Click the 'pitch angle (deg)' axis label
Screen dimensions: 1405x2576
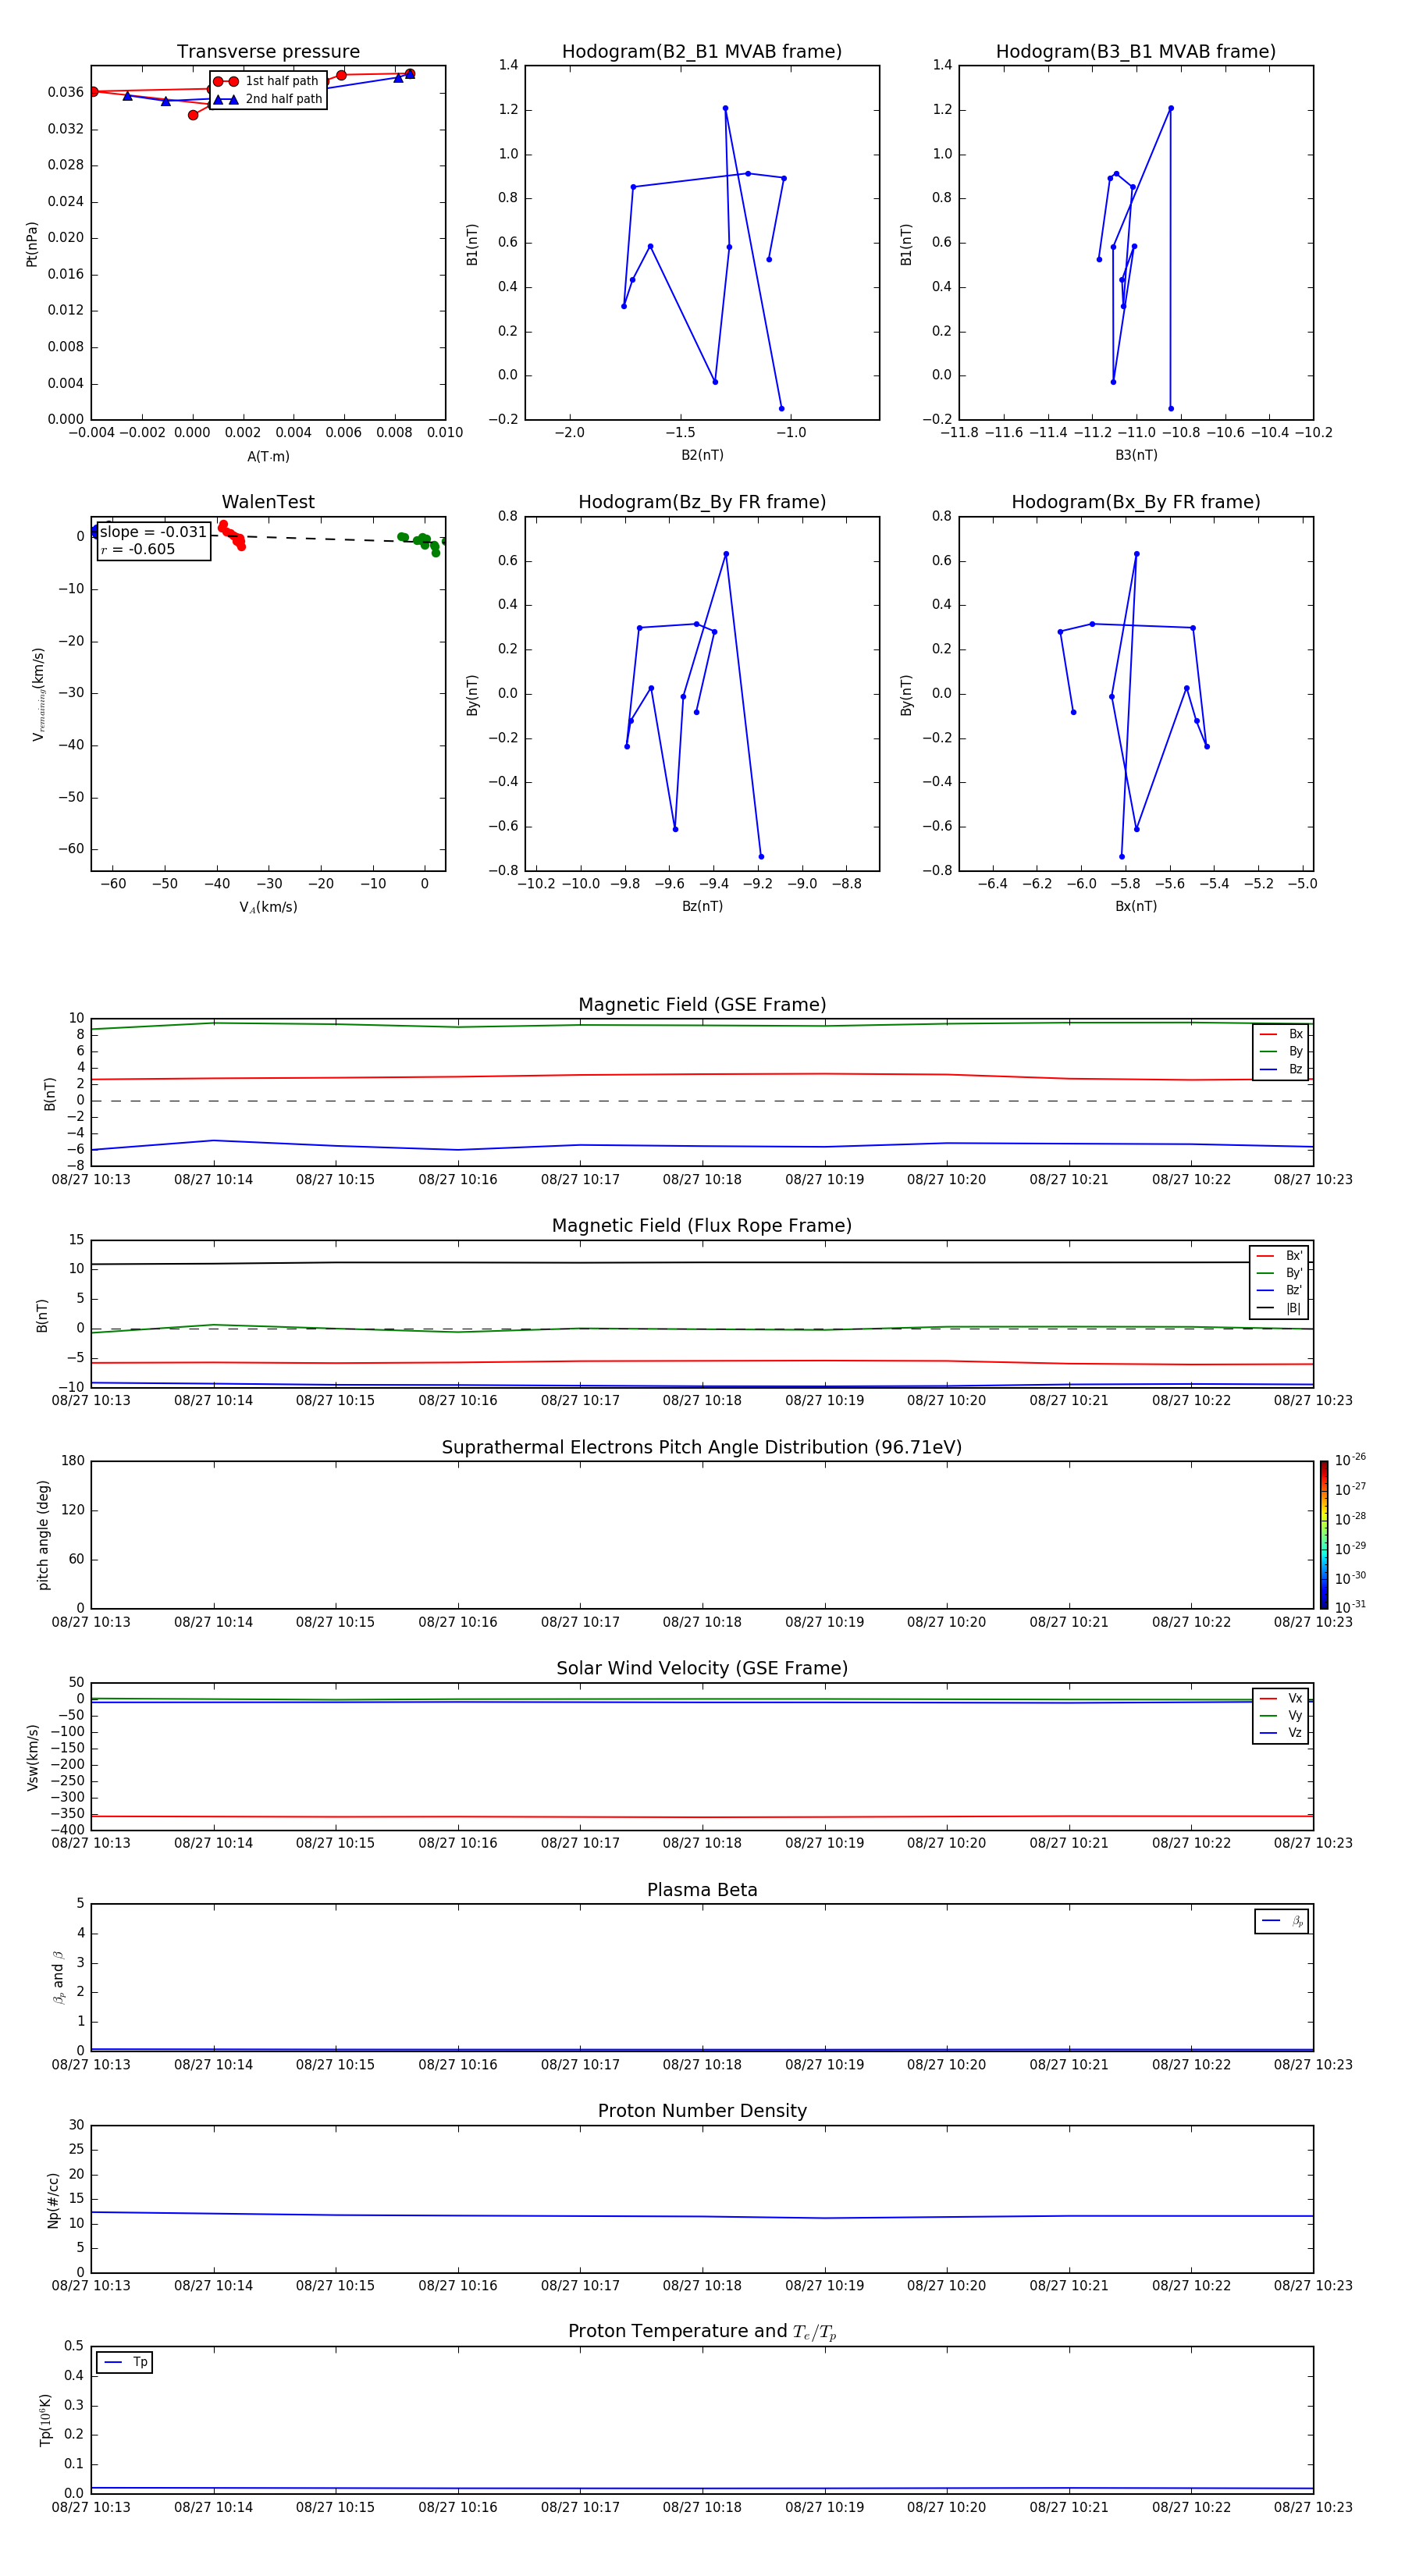tap(43, 1535)
